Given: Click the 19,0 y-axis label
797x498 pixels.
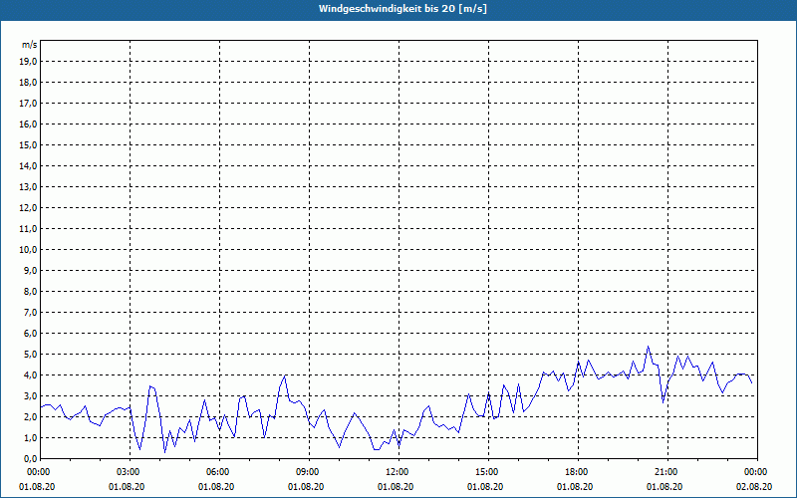Looking at the screenshot, I should point(29,62).
